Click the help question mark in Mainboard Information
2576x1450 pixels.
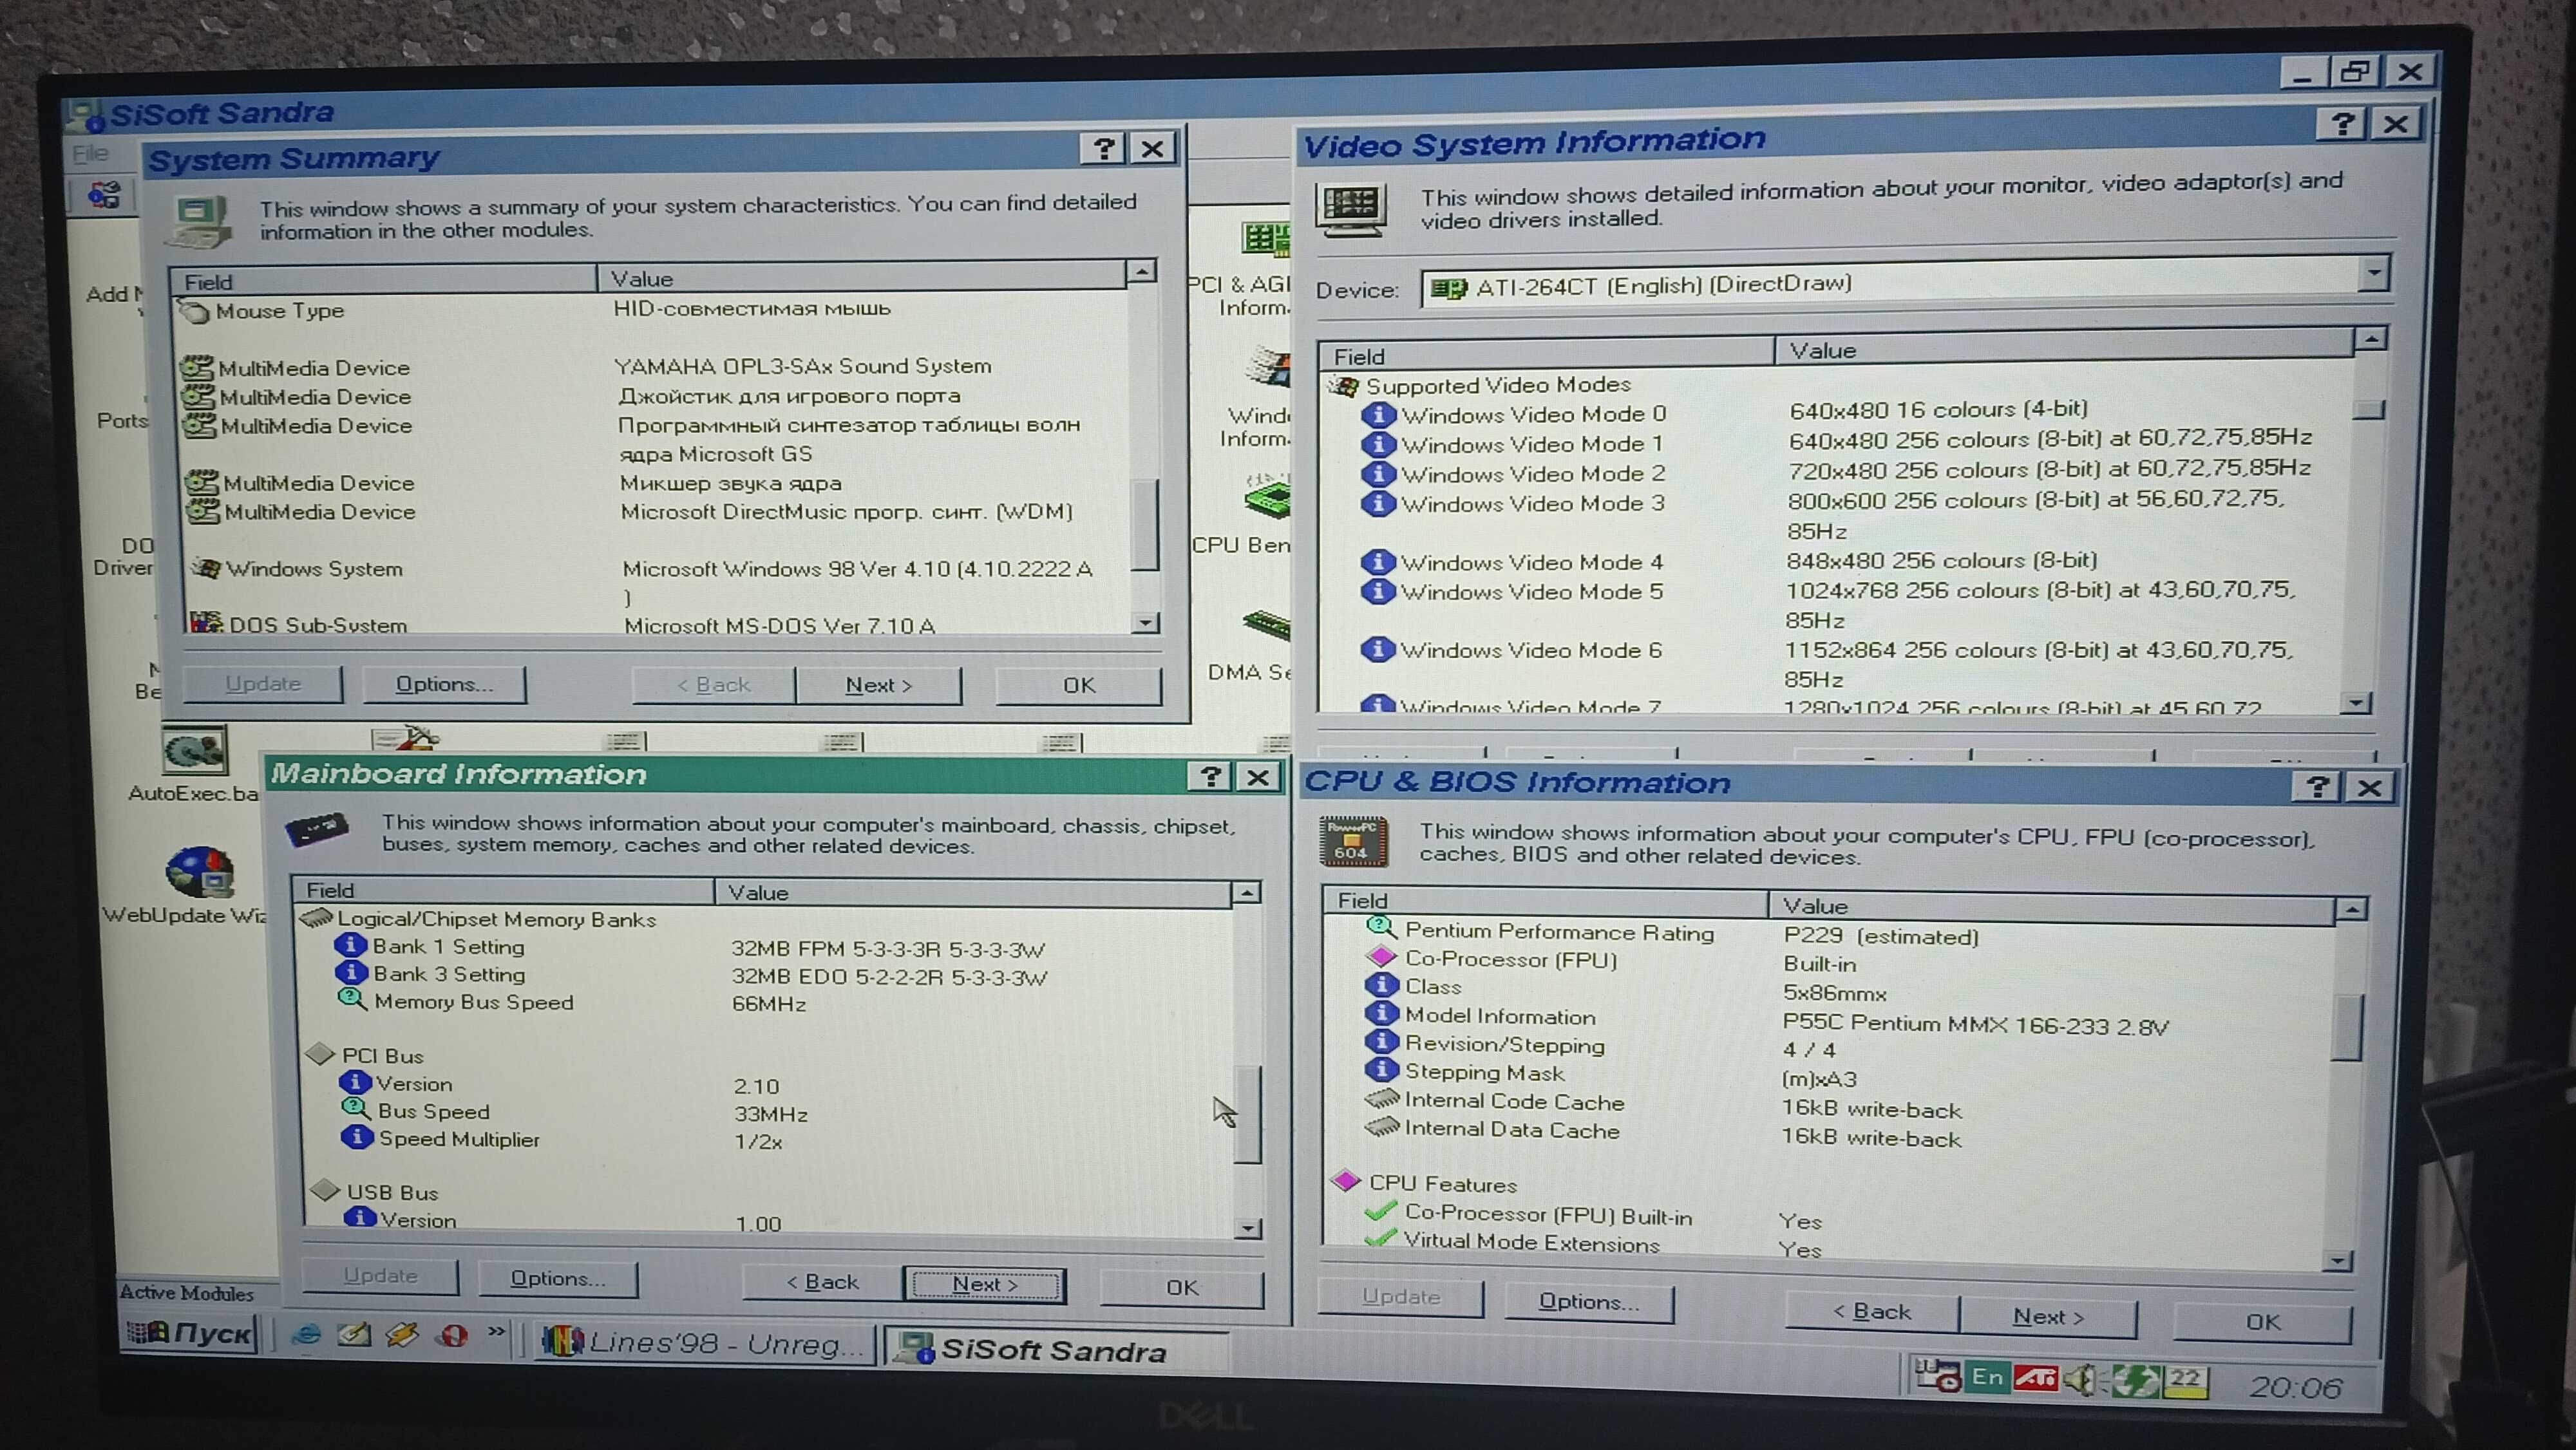coord(1210,776)
